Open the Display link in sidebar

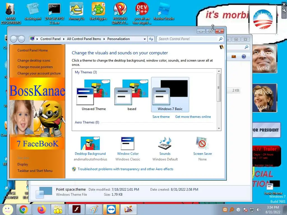23,164
